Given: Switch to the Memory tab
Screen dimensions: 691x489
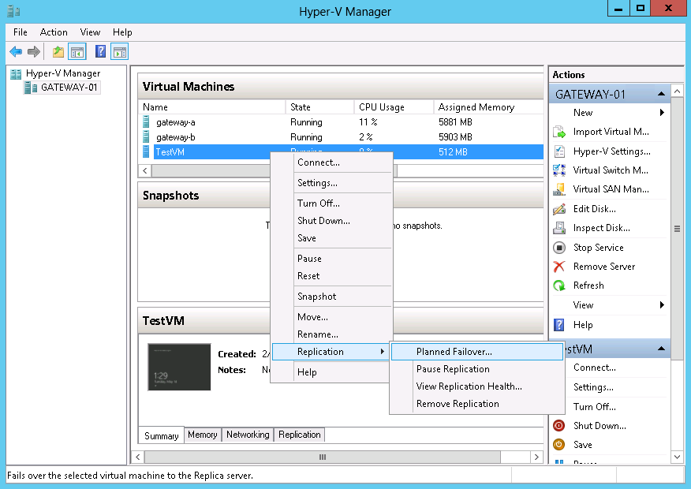Looking at the screenshot, I should [203, 435].
